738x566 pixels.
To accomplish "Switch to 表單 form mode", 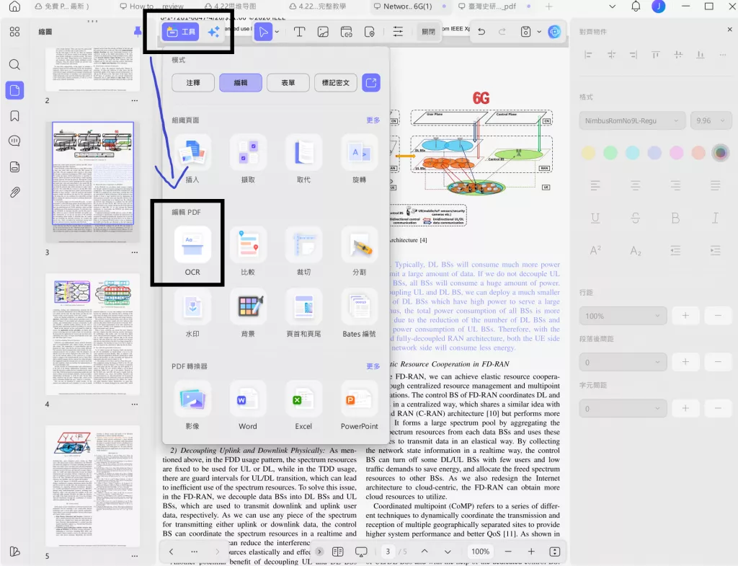I will point(288,83).
